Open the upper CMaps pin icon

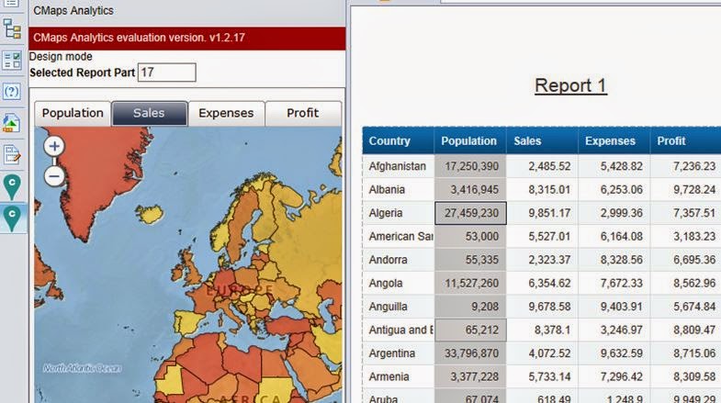(12, 186)
